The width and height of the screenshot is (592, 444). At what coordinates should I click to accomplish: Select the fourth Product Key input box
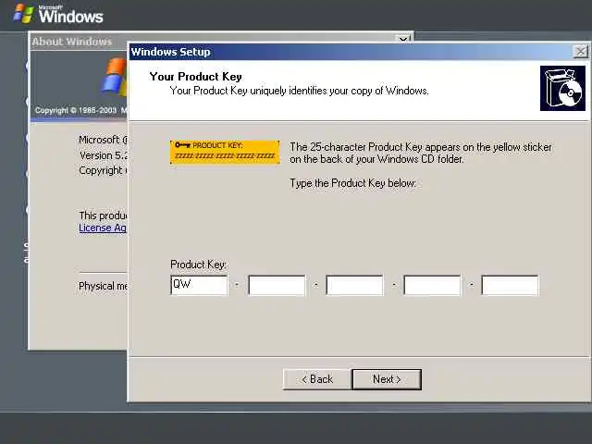(x=432, y=285)
